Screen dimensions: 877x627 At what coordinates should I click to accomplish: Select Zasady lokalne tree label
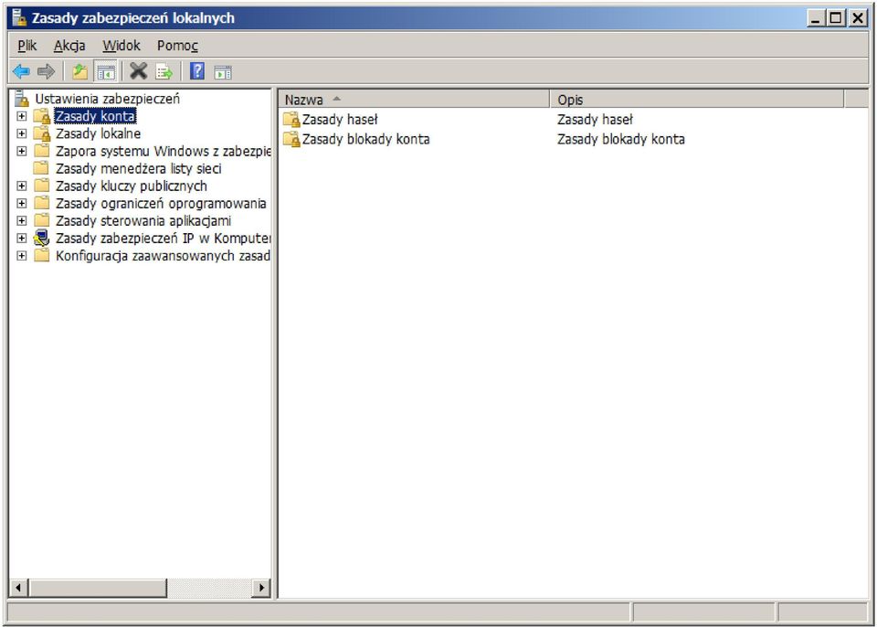coord(98,133)
